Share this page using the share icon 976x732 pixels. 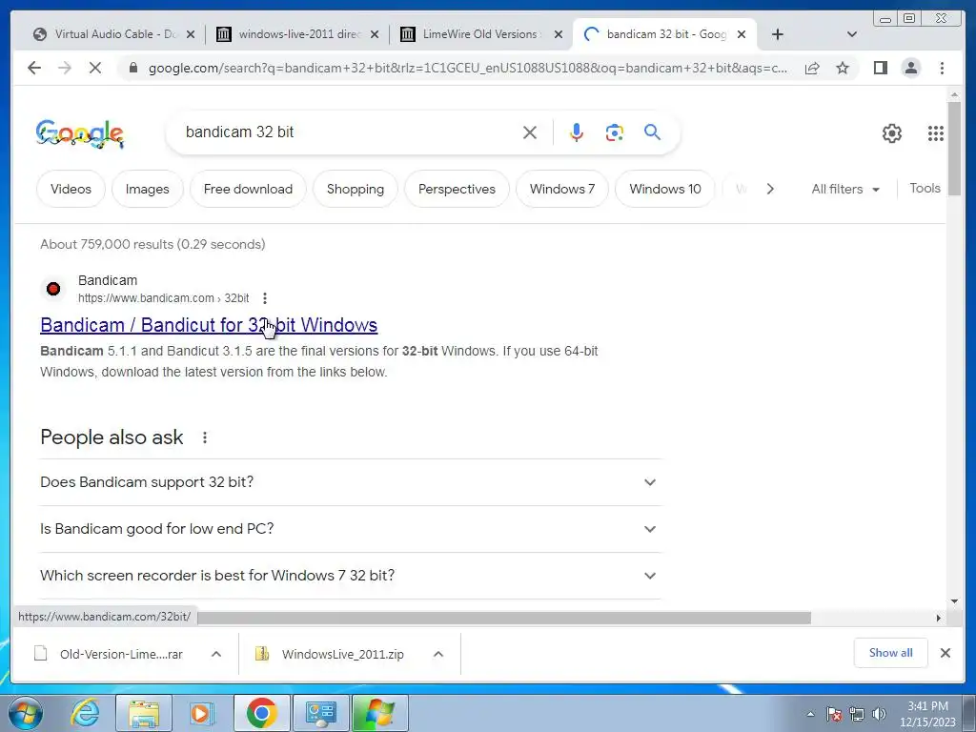812,69
